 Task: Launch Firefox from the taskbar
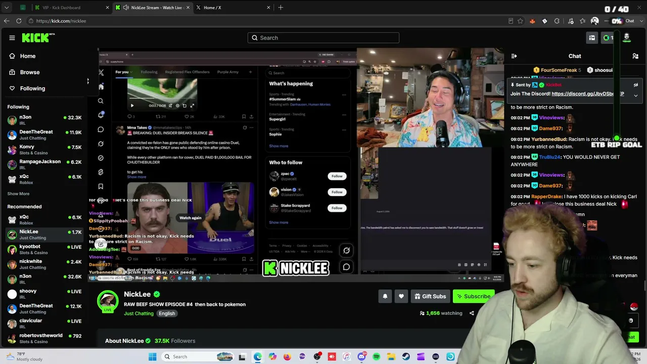[x=287, y=357]
